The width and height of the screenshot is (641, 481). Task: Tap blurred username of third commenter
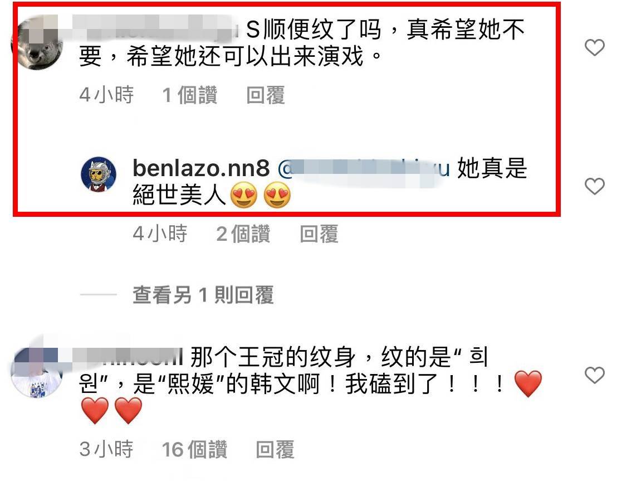[x=128, y=357]
